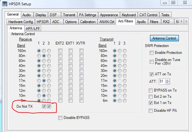Select receive antenna 1 for 80m

point(39,56)
